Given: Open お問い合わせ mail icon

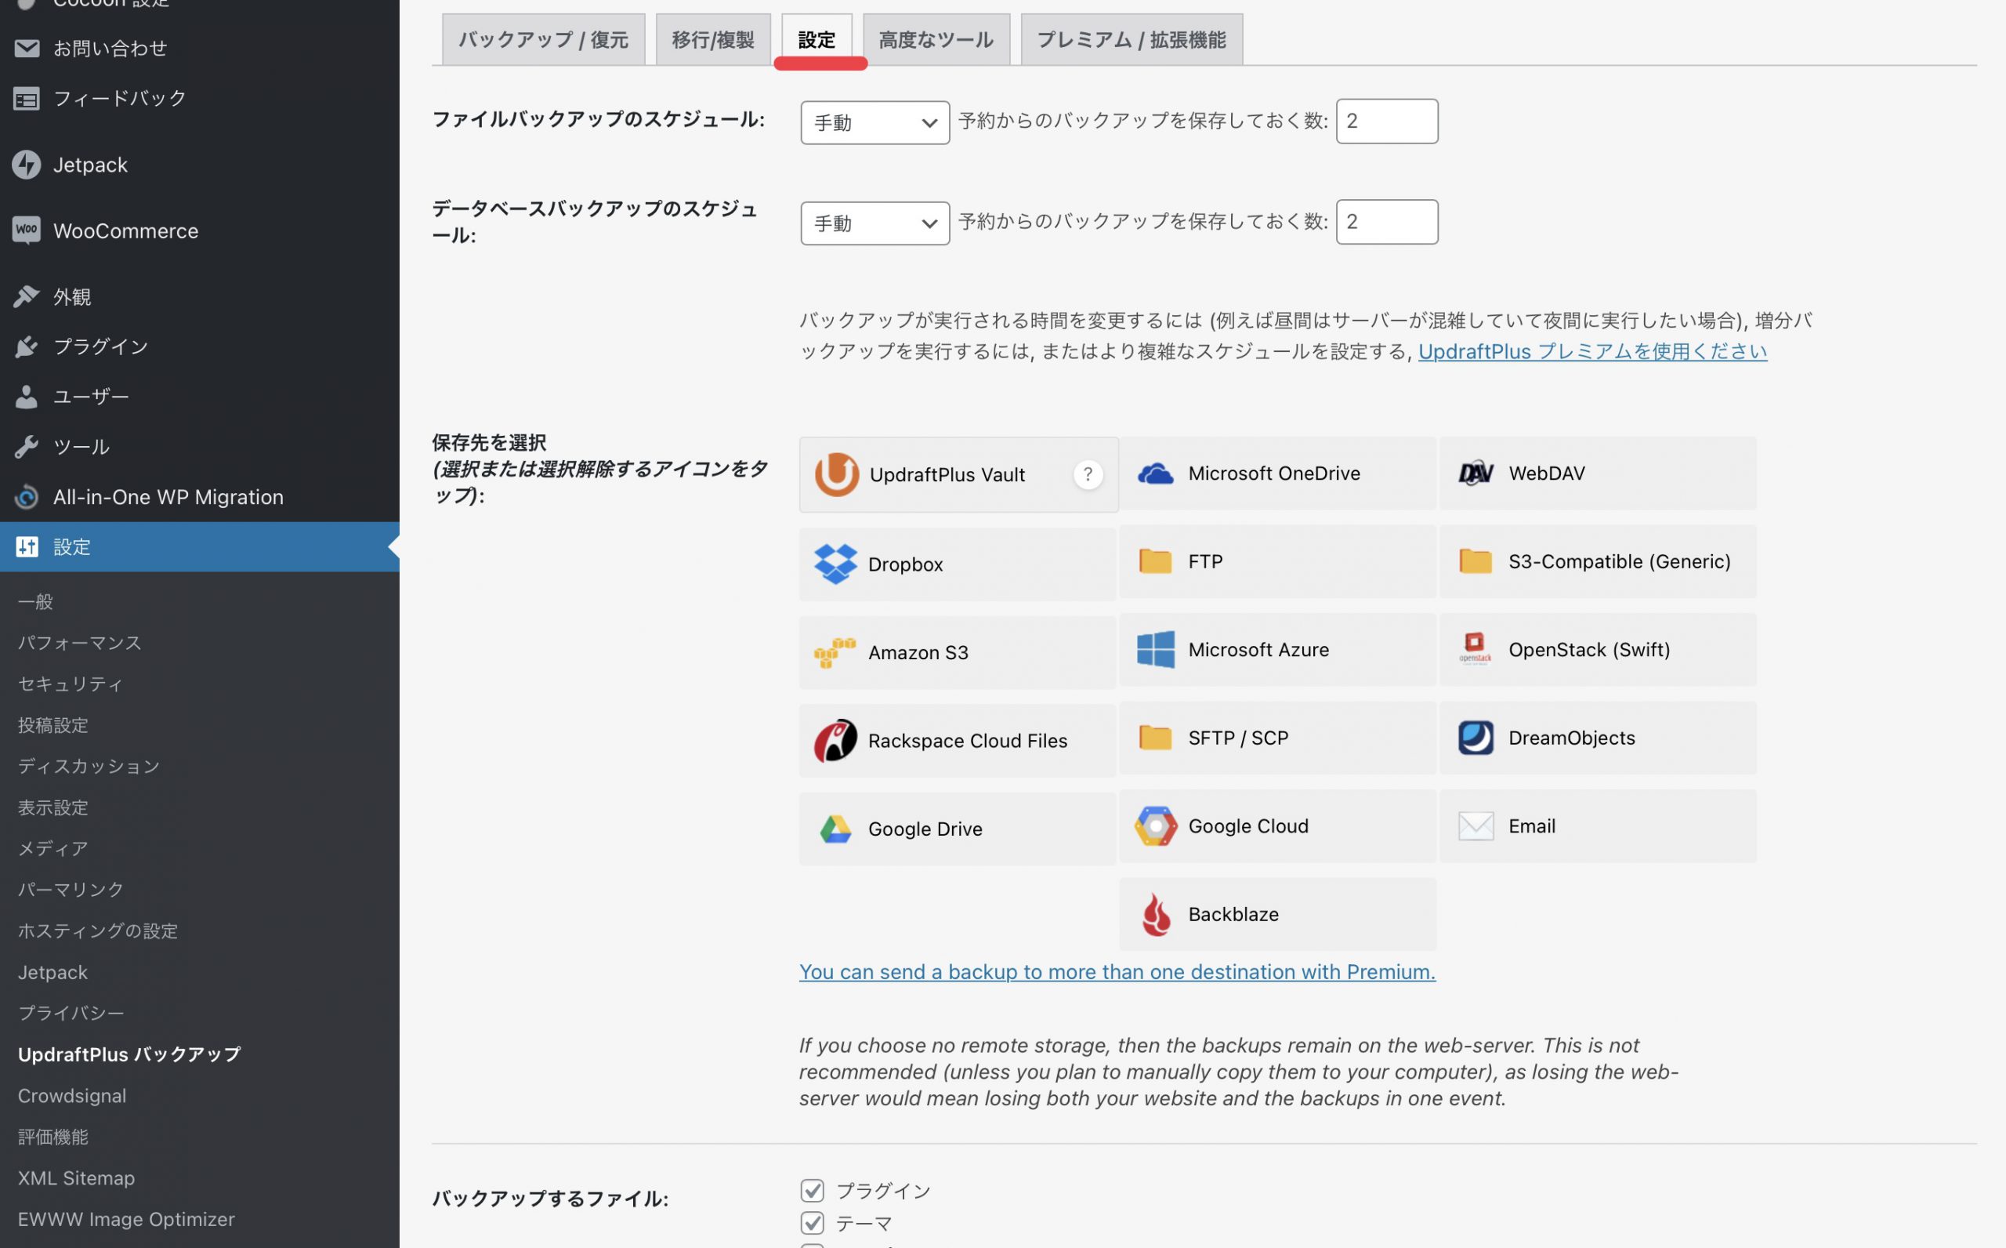Looking at the screenshot, I should pyautogui.click(x=27, y=49).
